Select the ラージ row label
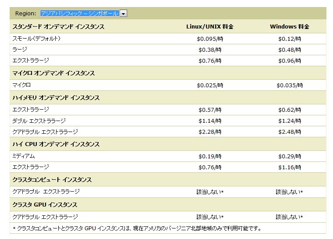 (20, 50)
